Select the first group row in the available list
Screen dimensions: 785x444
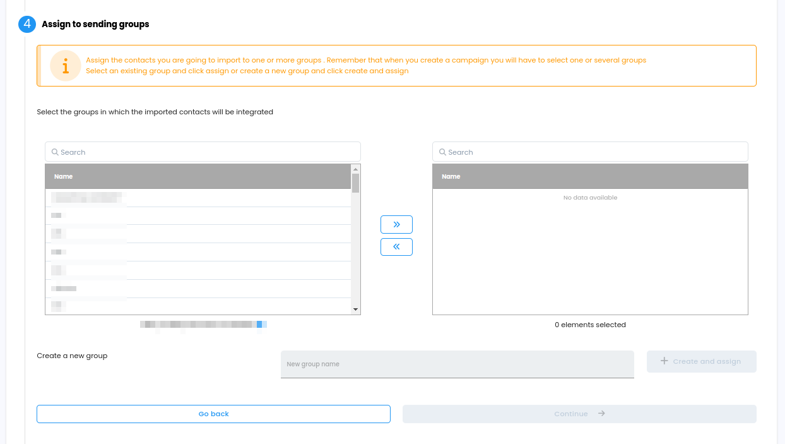point(198,198)
